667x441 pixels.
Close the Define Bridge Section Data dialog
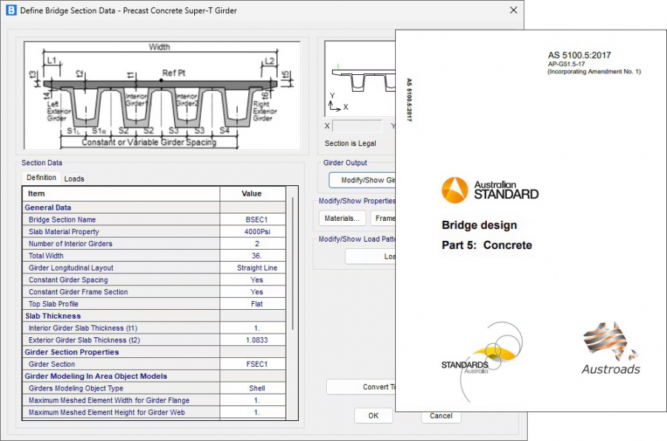[x=514, y=10]
